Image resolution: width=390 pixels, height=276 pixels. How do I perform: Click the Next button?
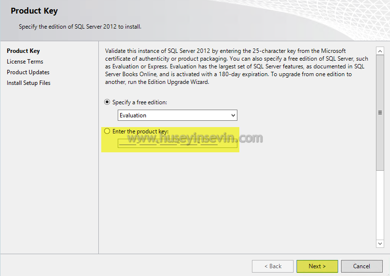coord(317,266)
